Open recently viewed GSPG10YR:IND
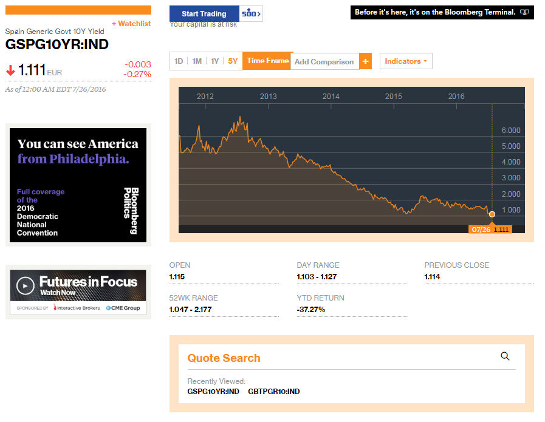The image size is (545, 422). (213, 392)
